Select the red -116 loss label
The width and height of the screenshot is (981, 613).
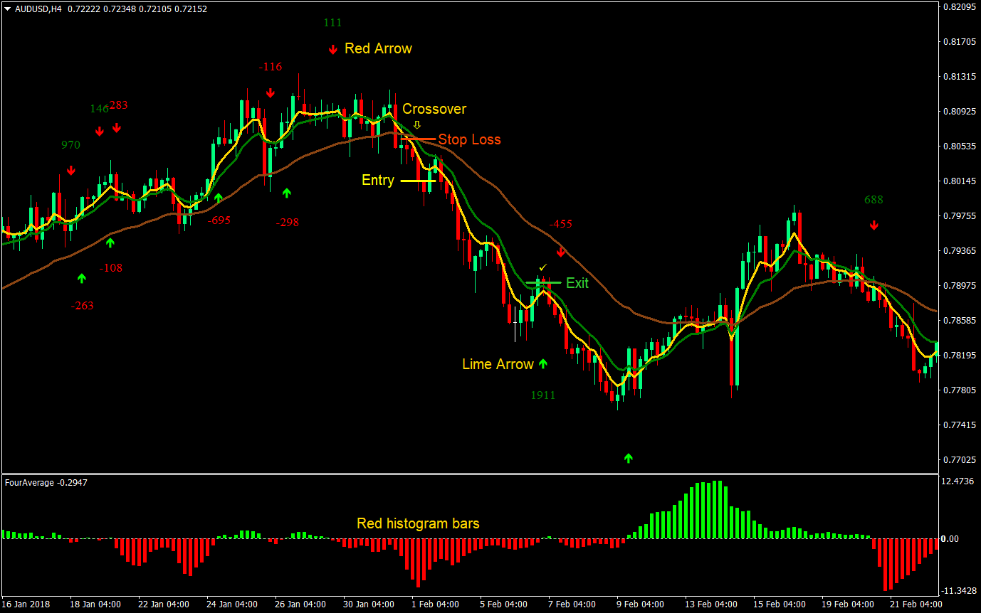270,67
